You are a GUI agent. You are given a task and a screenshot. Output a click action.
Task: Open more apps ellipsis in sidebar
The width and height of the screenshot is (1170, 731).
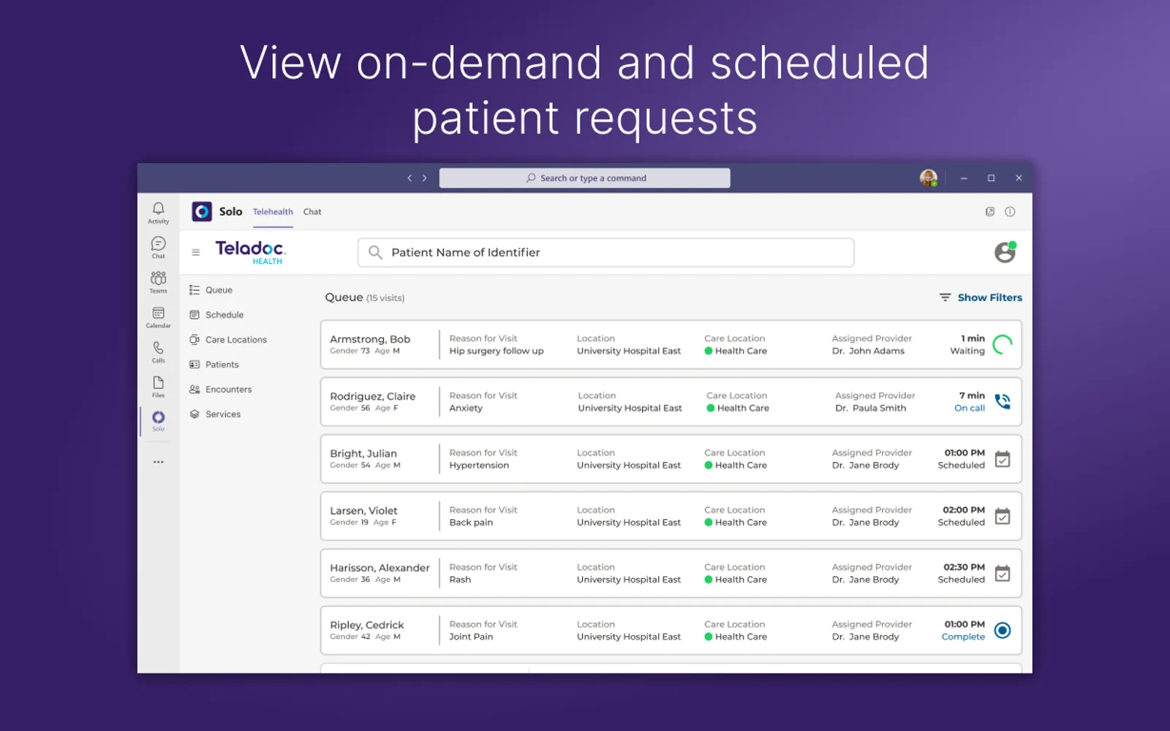pos(158,462)
